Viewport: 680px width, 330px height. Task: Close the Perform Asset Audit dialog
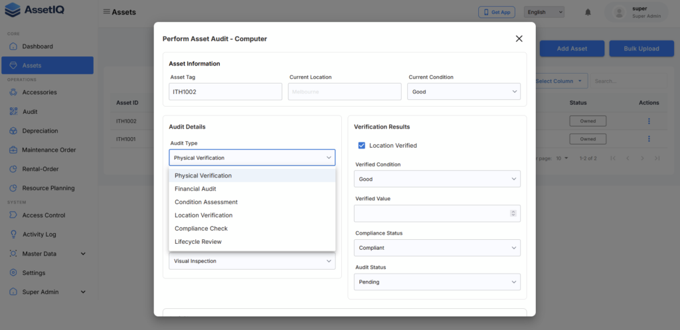pyautogui.click(x=519, y=38)
